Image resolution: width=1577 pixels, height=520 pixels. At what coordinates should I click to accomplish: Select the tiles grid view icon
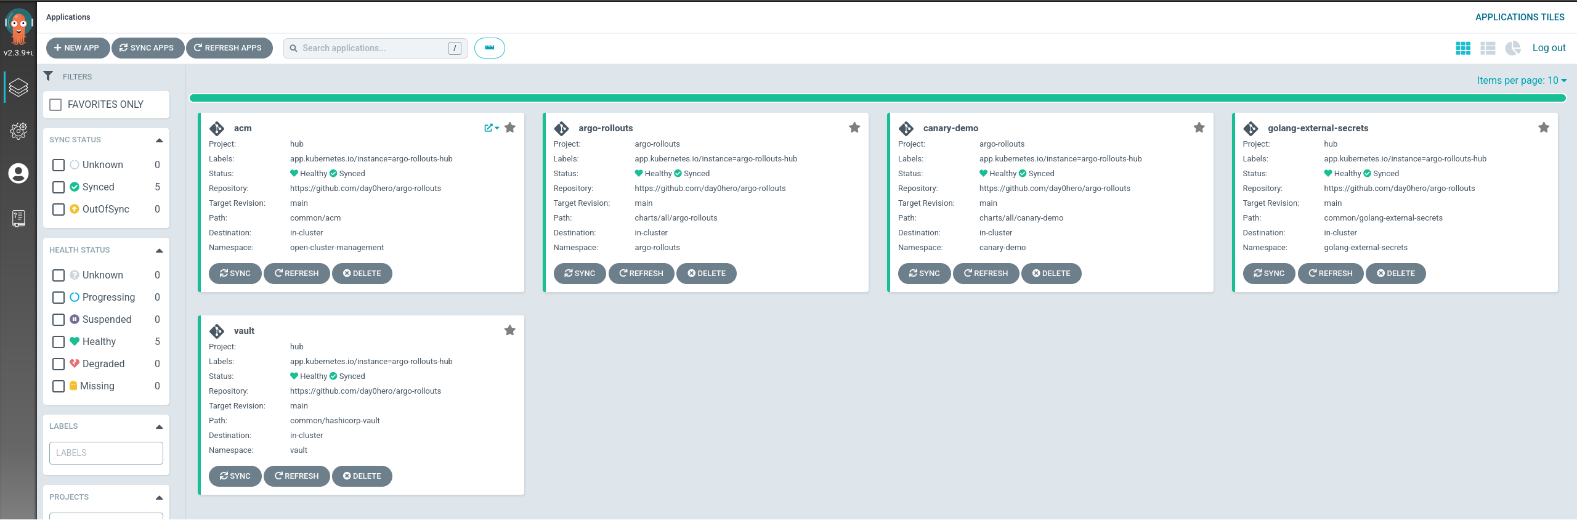1463,48
